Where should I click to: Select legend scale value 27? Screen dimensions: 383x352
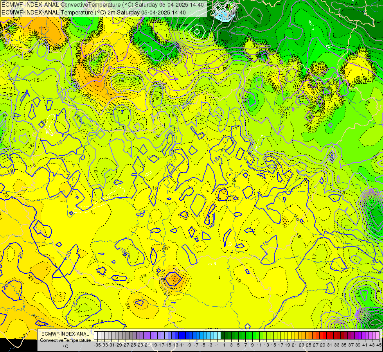[316, 345]
